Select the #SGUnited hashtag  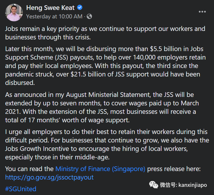tap(21, 189)
